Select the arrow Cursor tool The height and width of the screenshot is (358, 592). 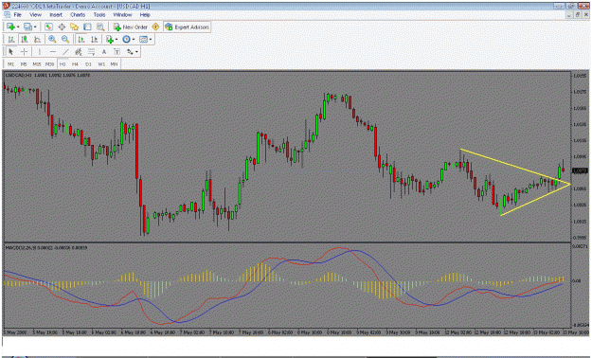(x=10, y=52)
